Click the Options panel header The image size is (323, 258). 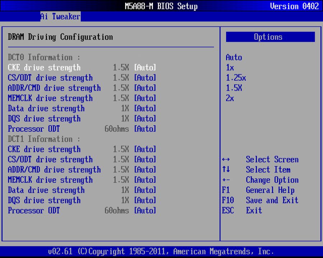(x=270, y=37)
